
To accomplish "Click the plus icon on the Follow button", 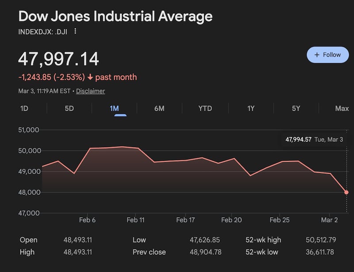I will 316,54.
